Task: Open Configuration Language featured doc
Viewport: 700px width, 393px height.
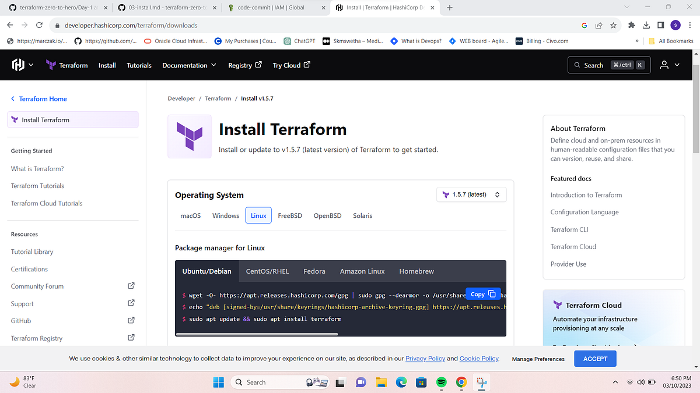Action: pos(584,212)
